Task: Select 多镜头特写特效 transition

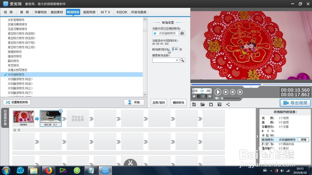Action: (17, 70)
